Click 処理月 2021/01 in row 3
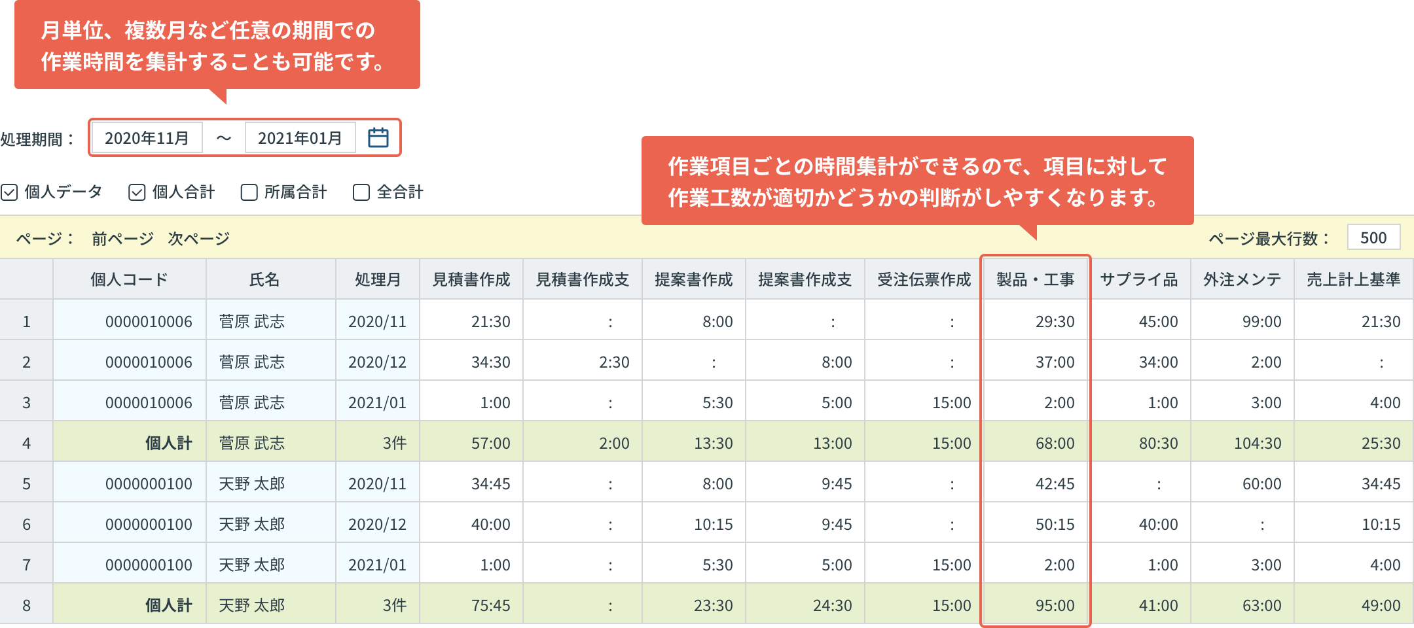 tap(377, 402)
